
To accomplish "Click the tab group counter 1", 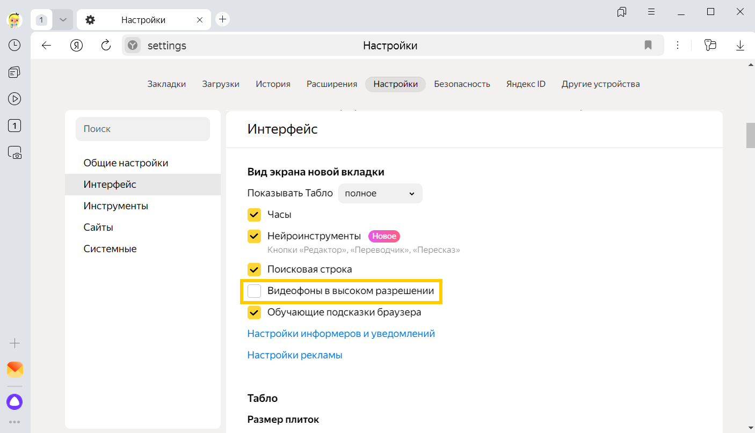I will coord(42,20).
